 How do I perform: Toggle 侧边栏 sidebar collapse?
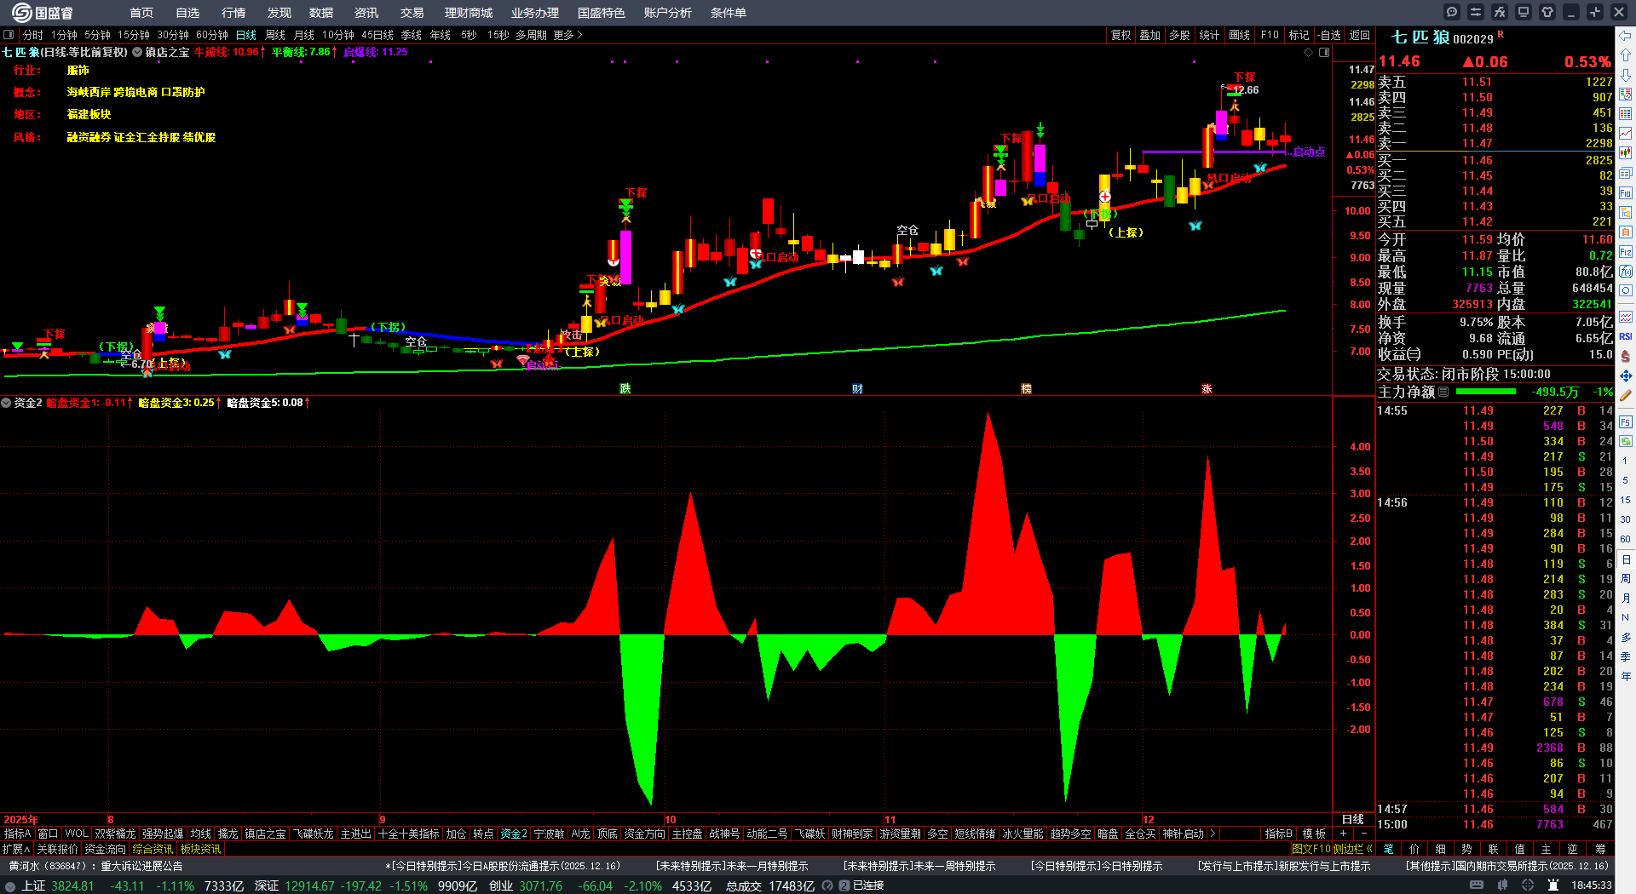[1352, 849]
